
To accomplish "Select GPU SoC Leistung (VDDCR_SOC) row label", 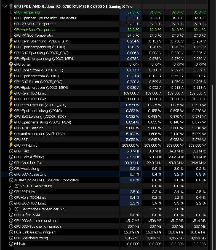I will pos(40,117).
